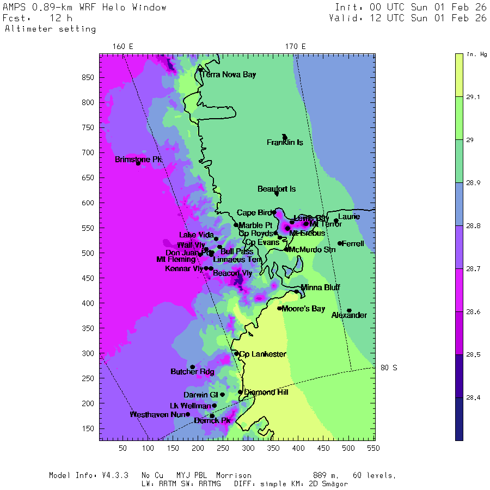Click the 28.4 colorbar value label

(x=473, y=398)
